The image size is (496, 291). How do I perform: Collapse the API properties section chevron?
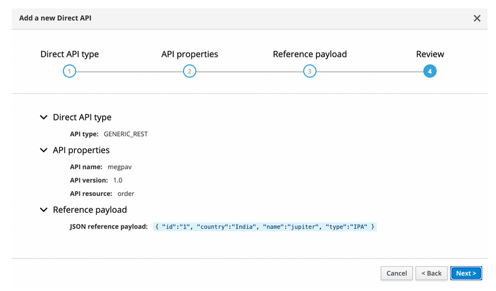pos(44,150)
